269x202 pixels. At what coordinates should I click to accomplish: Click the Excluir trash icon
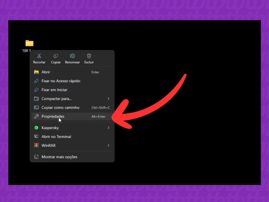click(x=89, y=56)
